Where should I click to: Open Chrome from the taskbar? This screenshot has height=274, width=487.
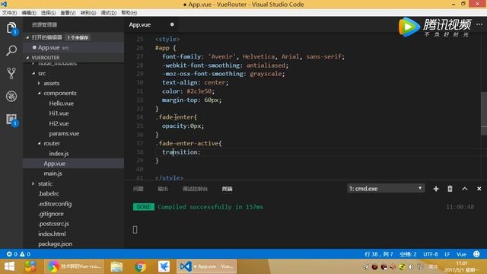point(140,266)
